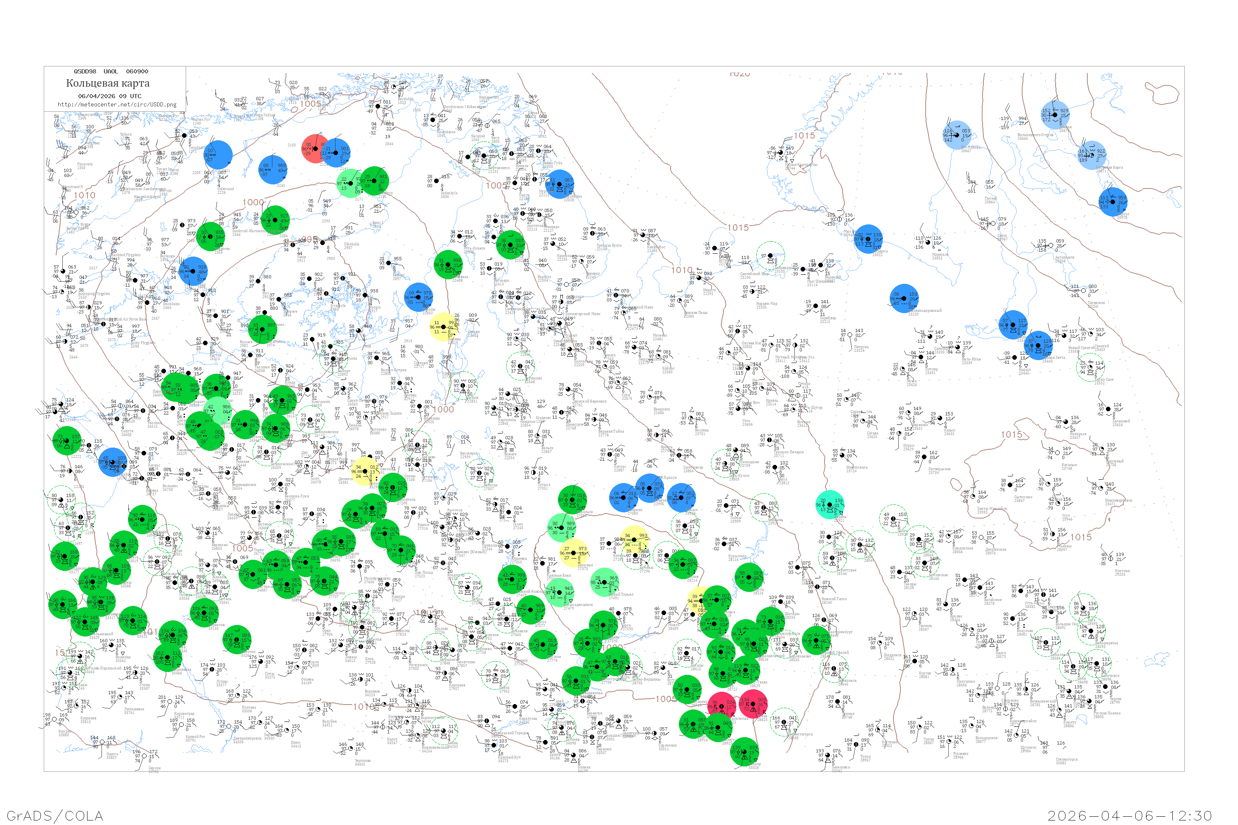The width and height of the screenshot is (1238, 825).
Task: Click the GrADS/COLA credit label
Action: [x=55, y=816]
